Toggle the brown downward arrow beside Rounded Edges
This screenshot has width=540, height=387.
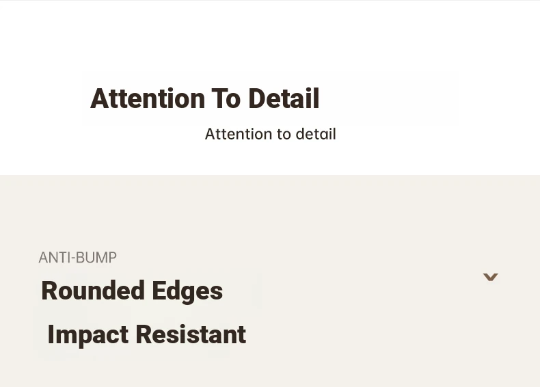tap(490, 277)
